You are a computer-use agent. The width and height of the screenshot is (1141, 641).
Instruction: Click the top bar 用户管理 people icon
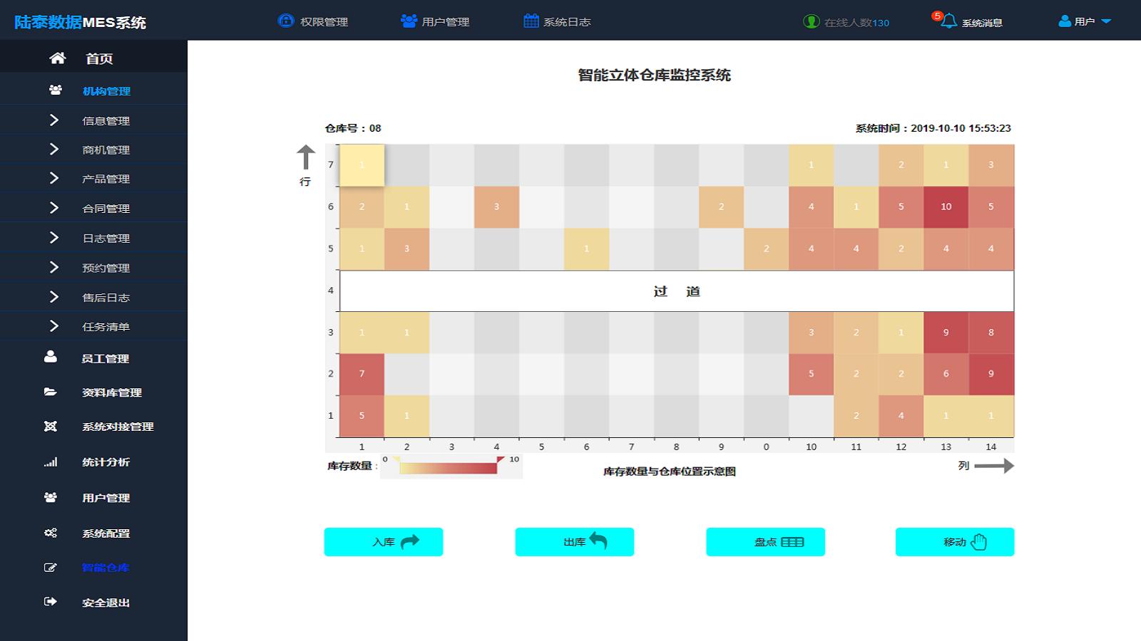tap(409, 21)
